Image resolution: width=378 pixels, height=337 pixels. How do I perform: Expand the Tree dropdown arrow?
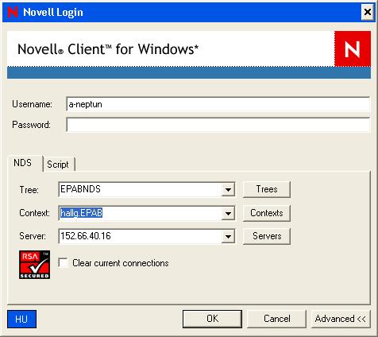coord(228,189)
